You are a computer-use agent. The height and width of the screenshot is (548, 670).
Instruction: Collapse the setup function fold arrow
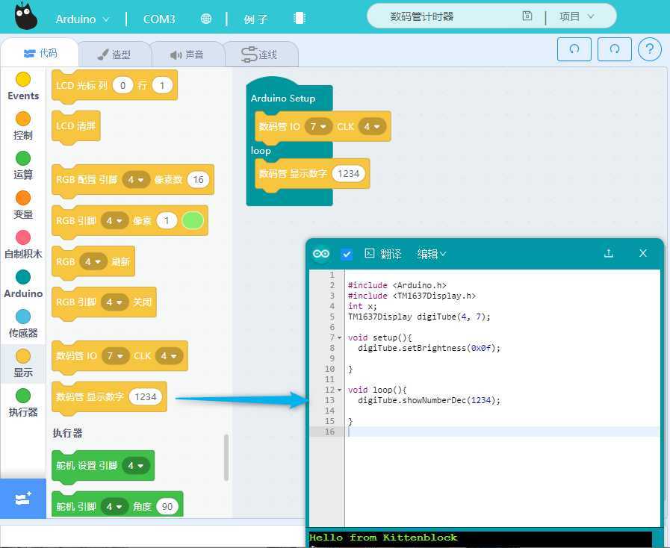pyautogui.click(x=340, y=337)
